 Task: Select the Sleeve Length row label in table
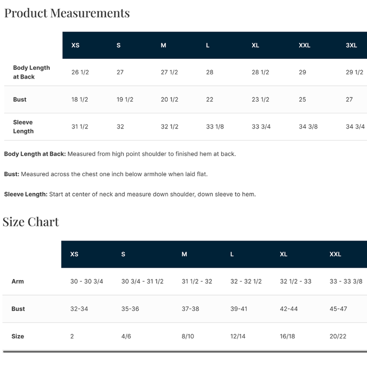23,127
